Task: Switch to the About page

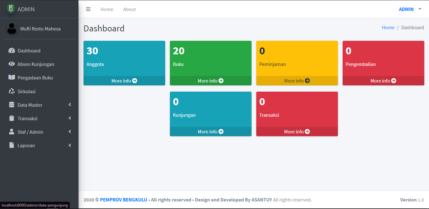Action: (129, 9)
